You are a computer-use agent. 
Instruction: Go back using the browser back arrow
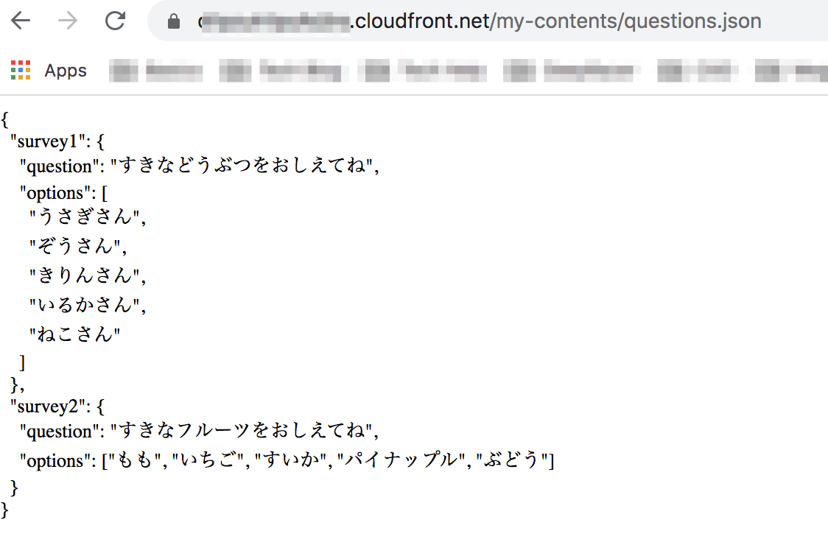[x=21, y=21]
